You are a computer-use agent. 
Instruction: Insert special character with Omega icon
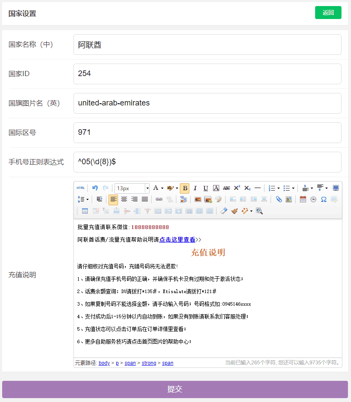click(x=323, y=199)
